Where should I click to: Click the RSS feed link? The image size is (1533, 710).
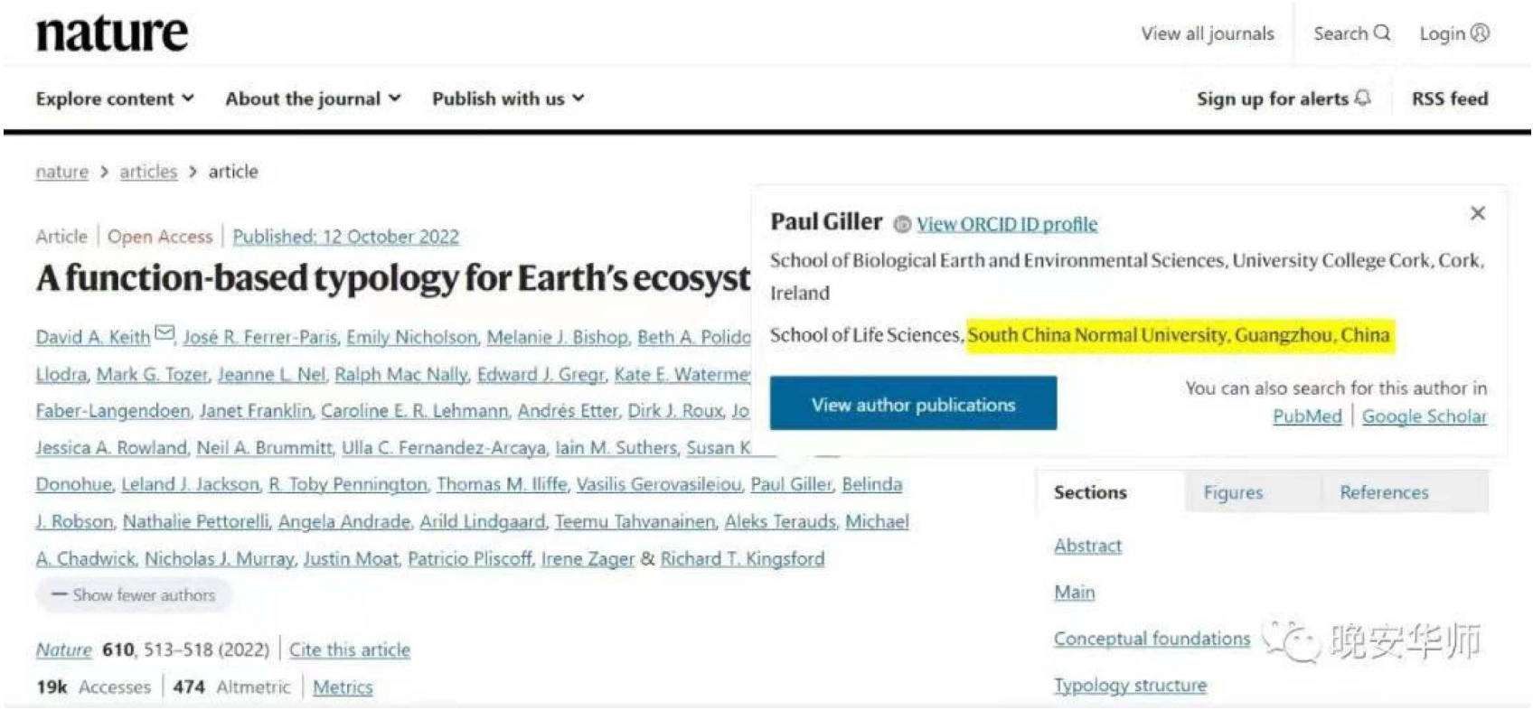coord(1450,98)
